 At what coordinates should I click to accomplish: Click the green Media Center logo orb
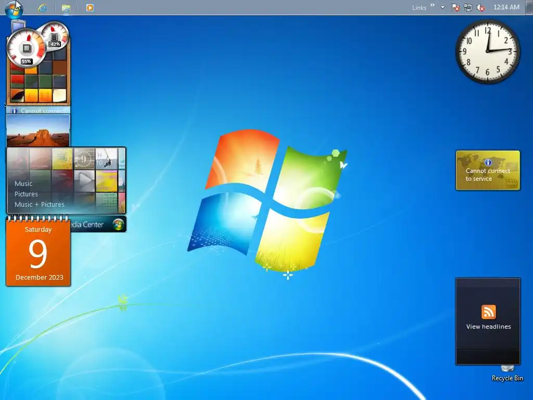119,224
